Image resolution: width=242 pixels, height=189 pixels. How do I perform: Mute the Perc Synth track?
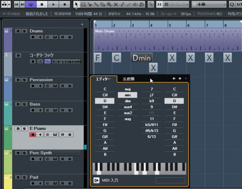pos(18,153)
